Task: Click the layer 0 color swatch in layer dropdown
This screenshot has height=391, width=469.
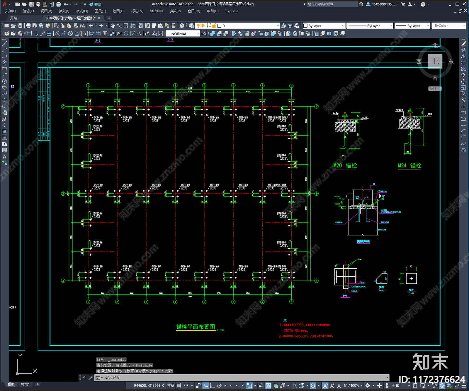Action: click(219, 26)
